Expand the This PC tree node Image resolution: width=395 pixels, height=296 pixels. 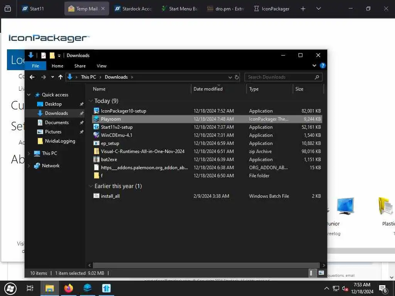(x=29, y=153)
